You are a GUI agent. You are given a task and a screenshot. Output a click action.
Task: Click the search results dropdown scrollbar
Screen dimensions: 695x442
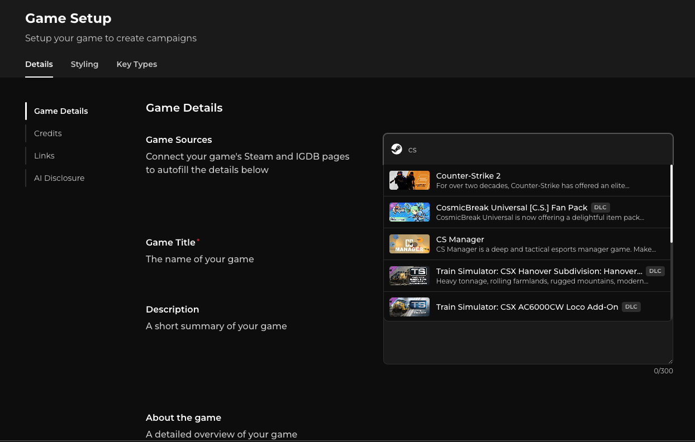(672, 204)
